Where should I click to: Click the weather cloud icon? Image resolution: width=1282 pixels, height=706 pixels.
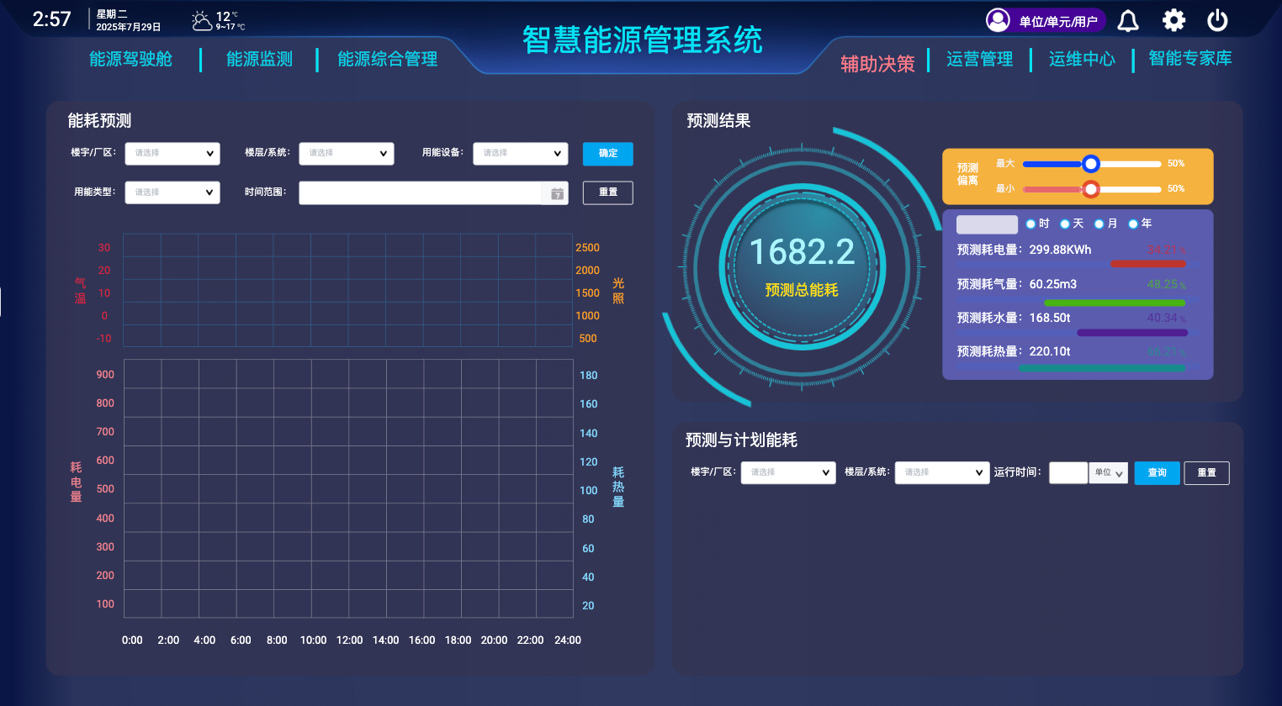(x=201, y=21)
